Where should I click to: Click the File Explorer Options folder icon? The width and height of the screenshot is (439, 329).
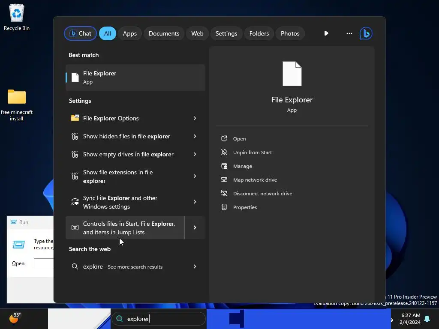(x=75, y=118)
